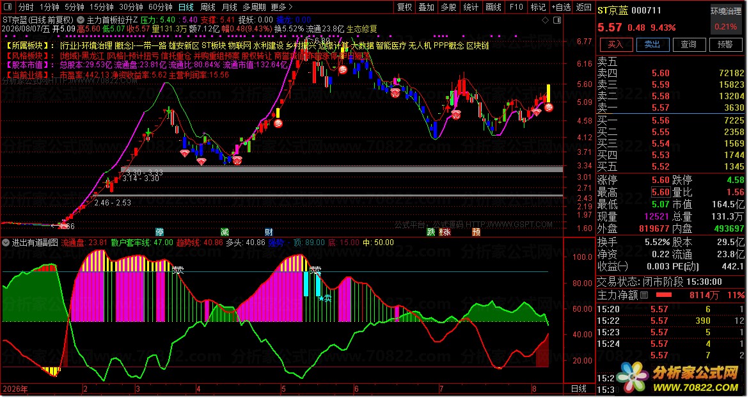Screen dimensions: 749x398
Task: Open the 停 event marker icon
Action: pyautogui.click(x=160, y=232)
